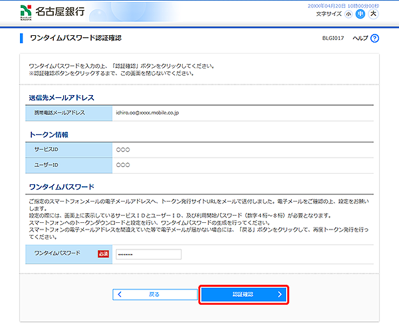Screen dimensions: 399x336
Task: Focus the ワンタイムパスワード input field
Action: (x=148, y=253)
